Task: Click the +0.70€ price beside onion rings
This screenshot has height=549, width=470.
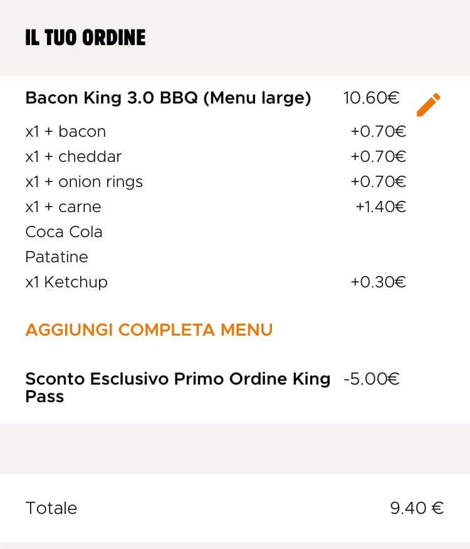Action: pyautogui.click(x=378, y=182)
